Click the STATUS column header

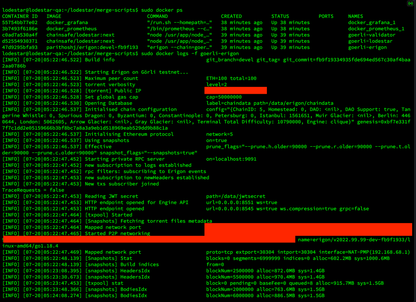click(280, 16)
